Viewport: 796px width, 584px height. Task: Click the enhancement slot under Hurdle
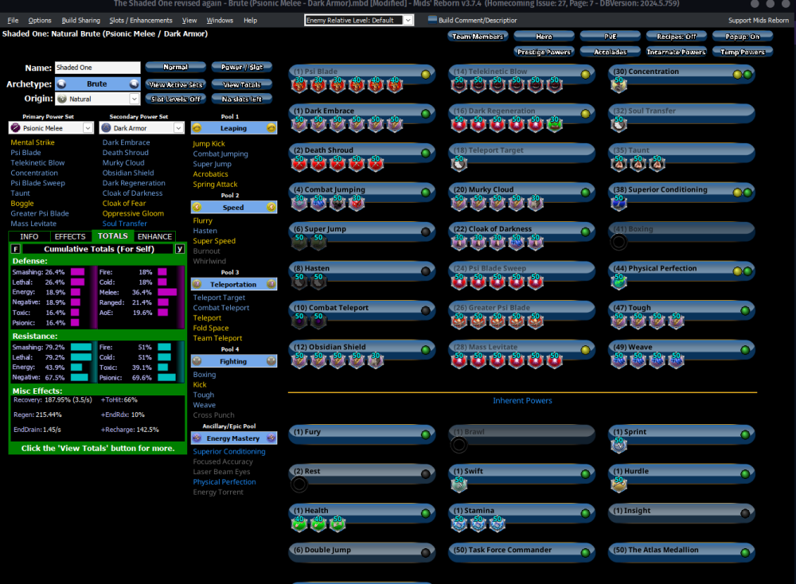(619, 485)
